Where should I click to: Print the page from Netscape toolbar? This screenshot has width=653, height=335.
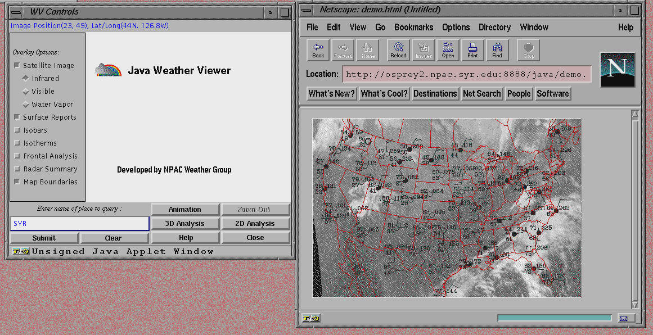472,51
